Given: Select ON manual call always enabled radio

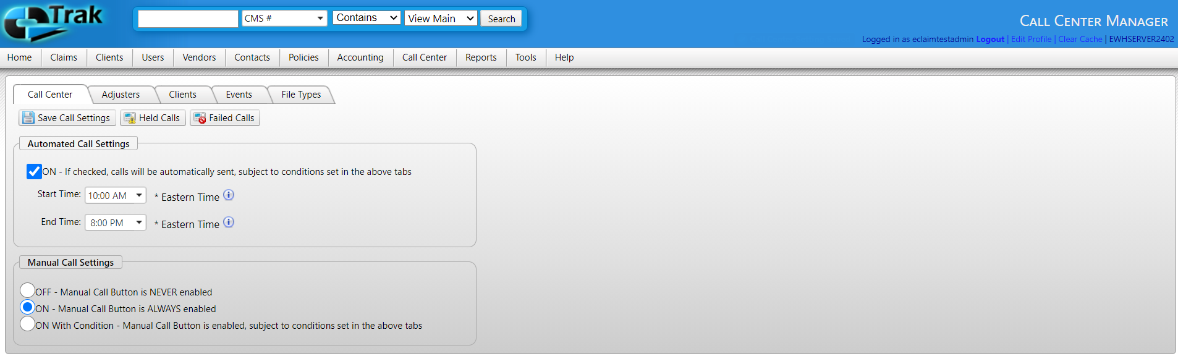Looking at the screenshot, I should pyautogui.click(x=27, y=307).
